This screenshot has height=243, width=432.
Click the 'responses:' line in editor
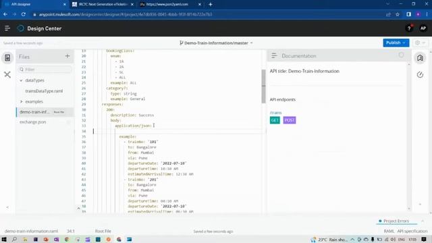pyautogui.click(x=113, y=105)
